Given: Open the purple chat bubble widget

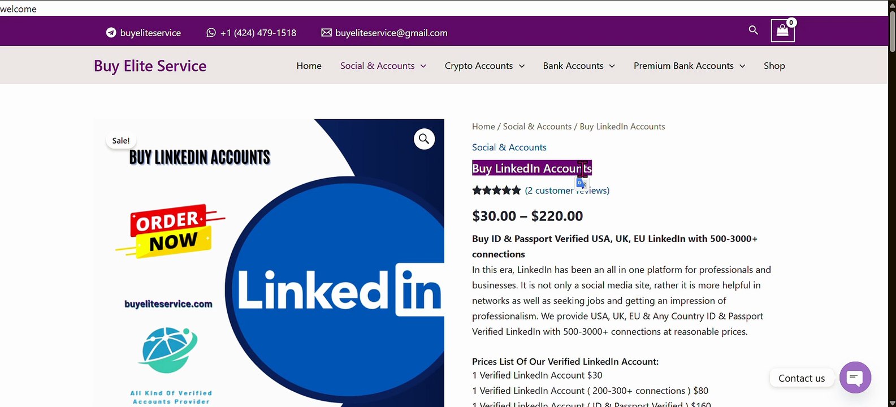Looking at the screenshot, I should click(x=855, y=378).
